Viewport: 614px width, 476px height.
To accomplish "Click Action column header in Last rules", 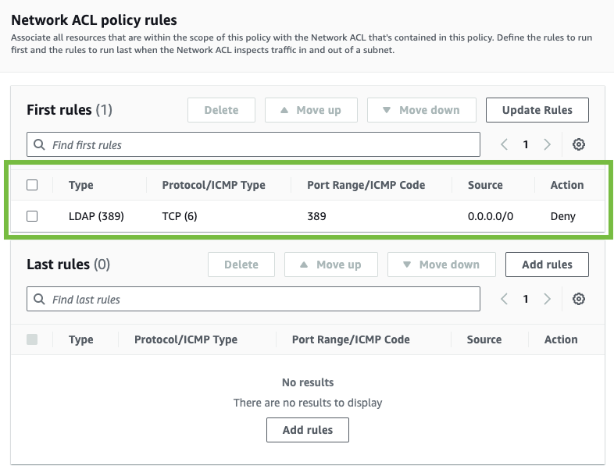I will [x=561, y=339].
